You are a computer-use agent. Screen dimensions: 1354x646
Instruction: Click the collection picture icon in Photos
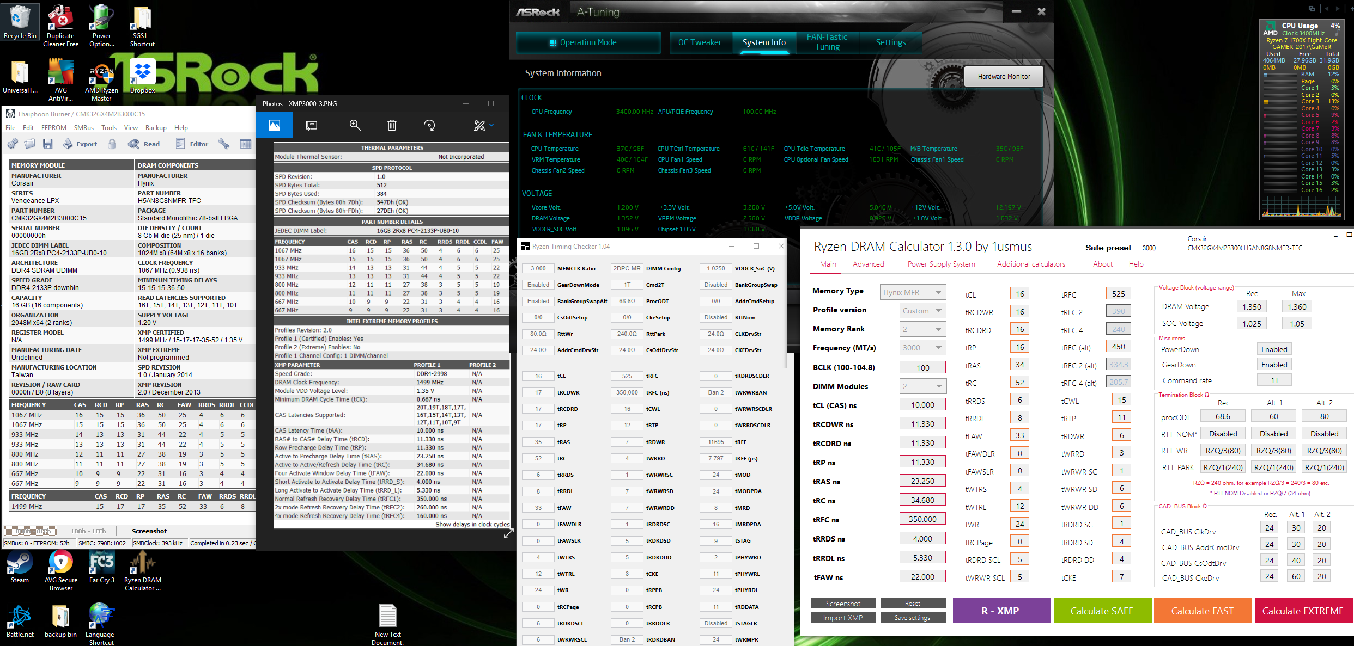tap(275, 126)
